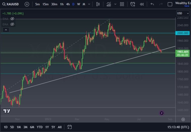This screenshot has width=191, height=132.
Task: Open the go-to-date calendar icon
Action: tap(70, 127)
